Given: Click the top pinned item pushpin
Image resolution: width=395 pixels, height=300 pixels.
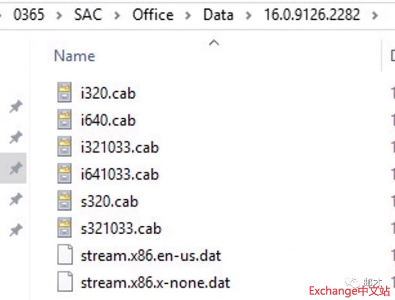Looking at the screenshot, I should point(15,107).
